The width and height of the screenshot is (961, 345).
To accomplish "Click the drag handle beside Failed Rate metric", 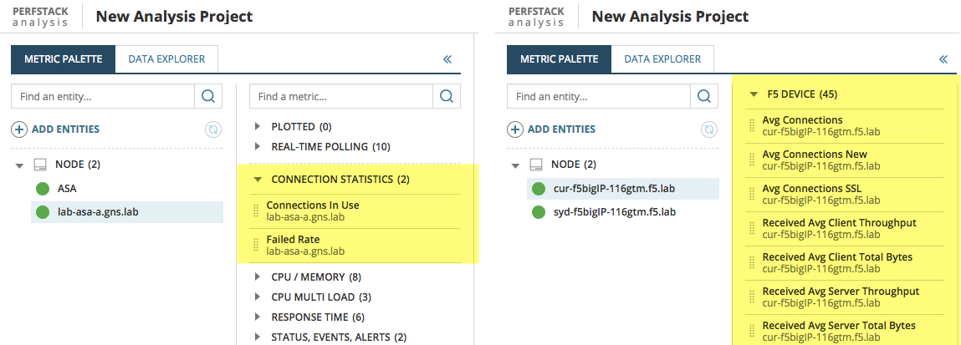I will click(258, 245).
